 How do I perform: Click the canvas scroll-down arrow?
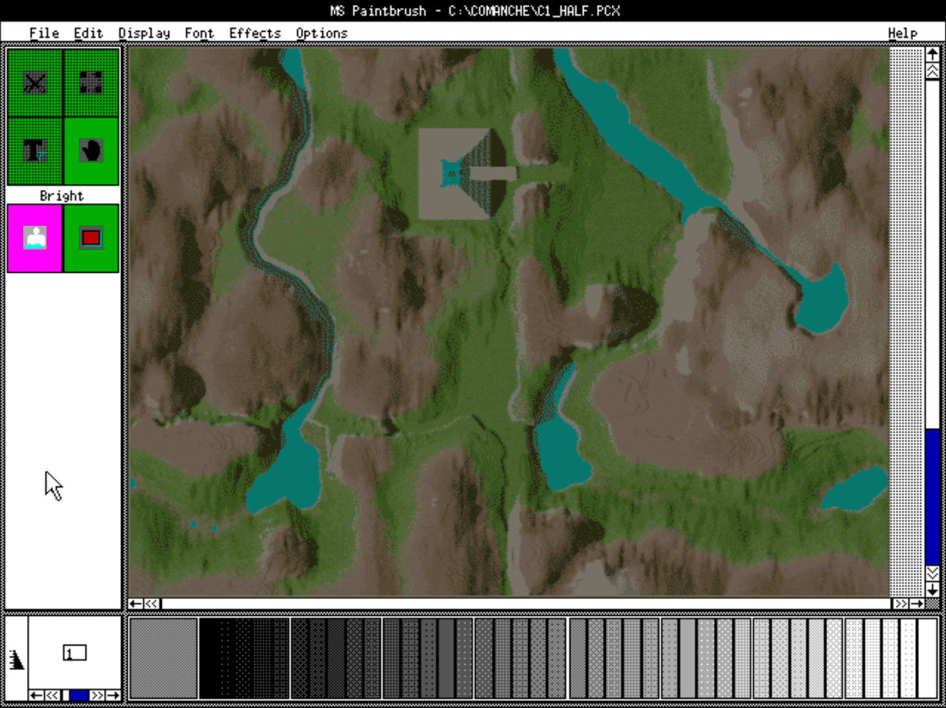point(932,590)
